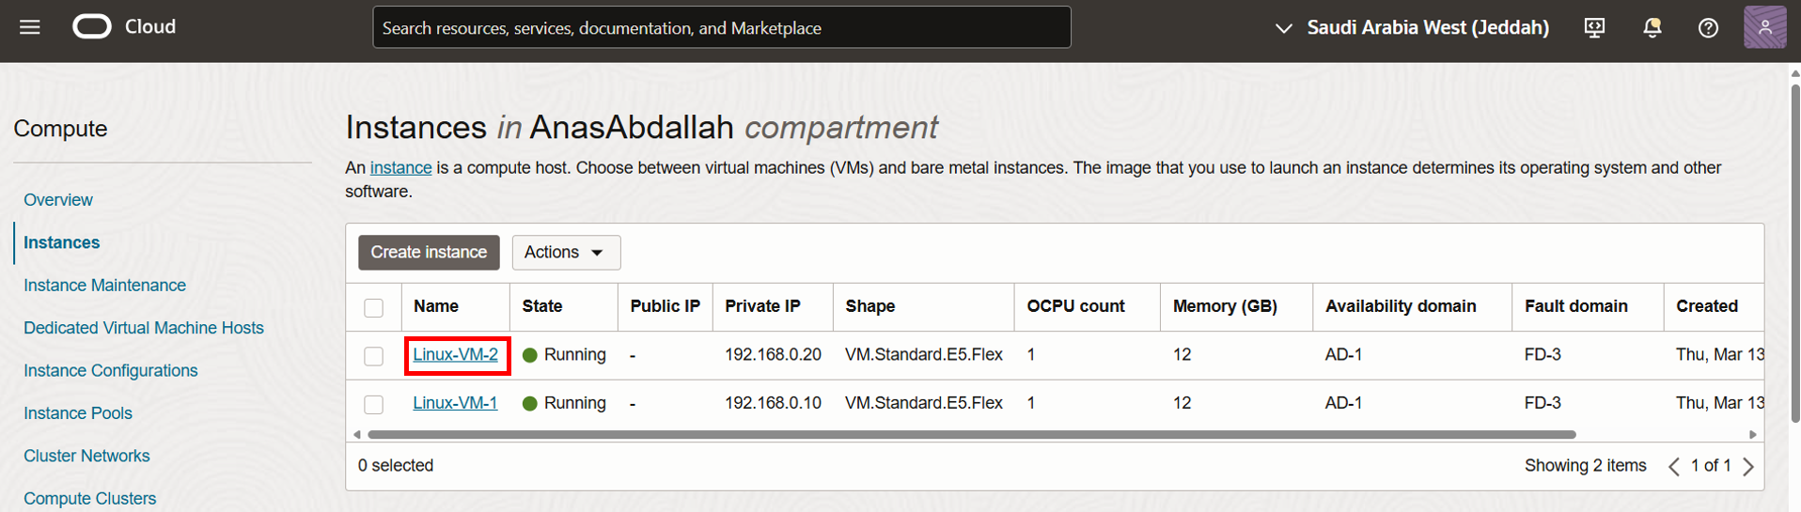The width and height of the screenshot is (1801, 512).
Task: Expand the Actions dropdown
Action: (566, 253)
